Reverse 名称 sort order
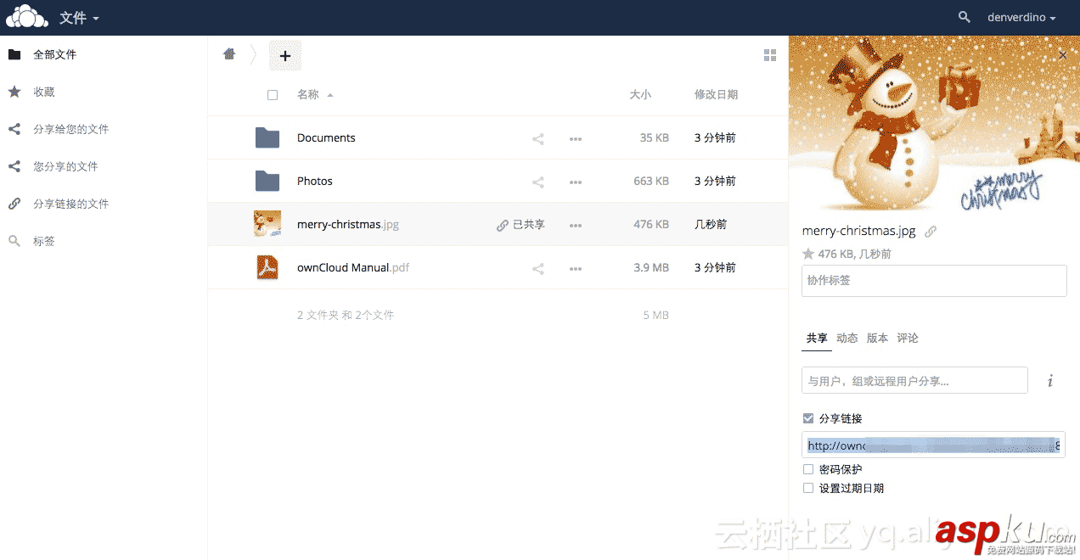The width and height of the screenshot is (1080, 560). click(x=311, y=94)
